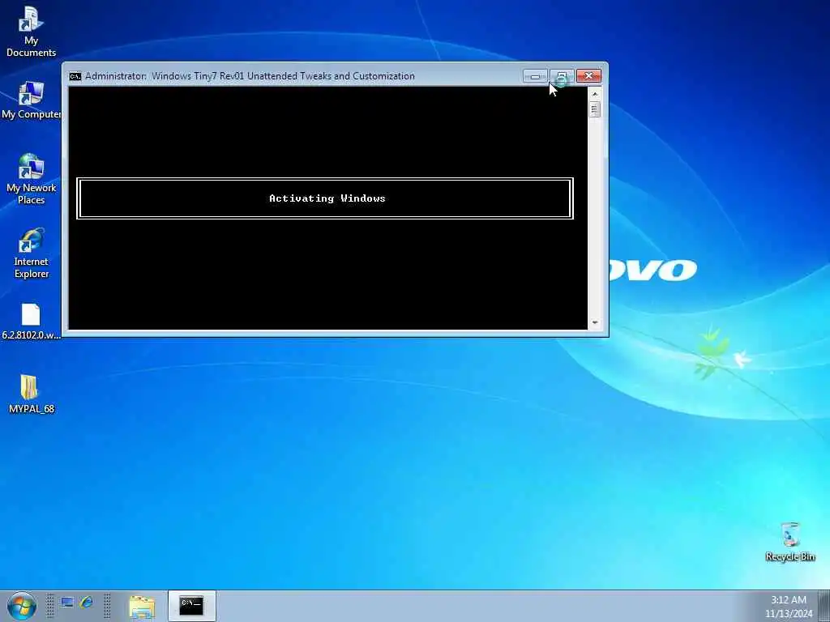Click the taskbar clock showing 3:12 AM
Image resolution: width=830 pixels, height=622 pixels.
coord(788,607)
